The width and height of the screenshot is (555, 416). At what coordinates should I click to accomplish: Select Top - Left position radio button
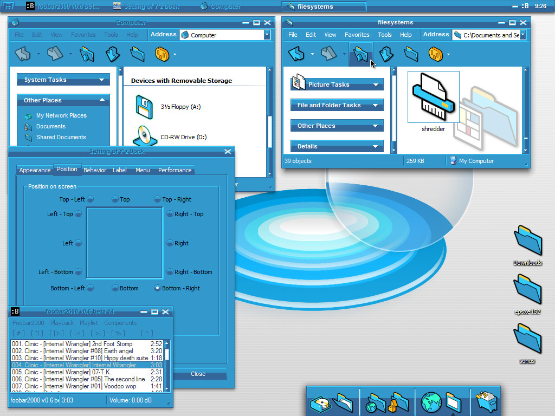(91, 199)
